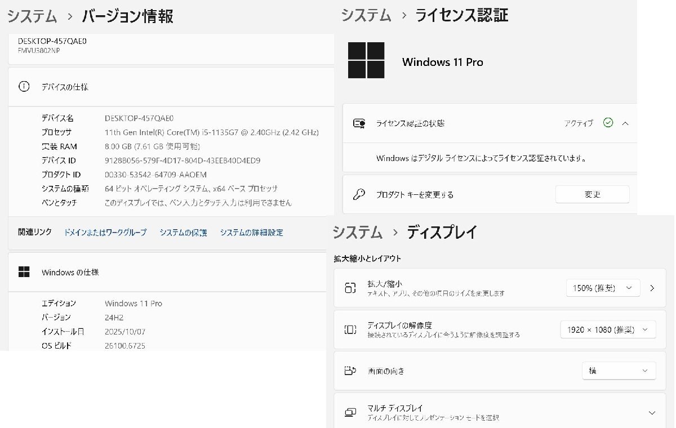The image size is (676, 428).
Task: Click the ペンとタッチ description text
Action: click(198, 203)
